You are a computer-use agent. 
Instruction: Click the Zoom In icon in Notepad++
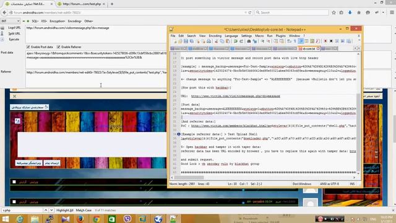(263, 42)
